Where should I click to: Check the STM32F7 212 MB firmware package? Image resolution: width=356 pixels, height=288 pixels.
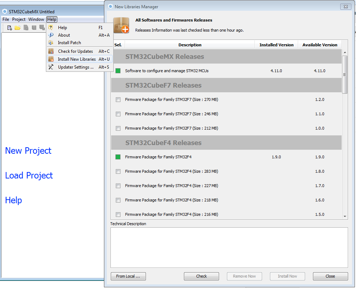[x=118, y=128]
